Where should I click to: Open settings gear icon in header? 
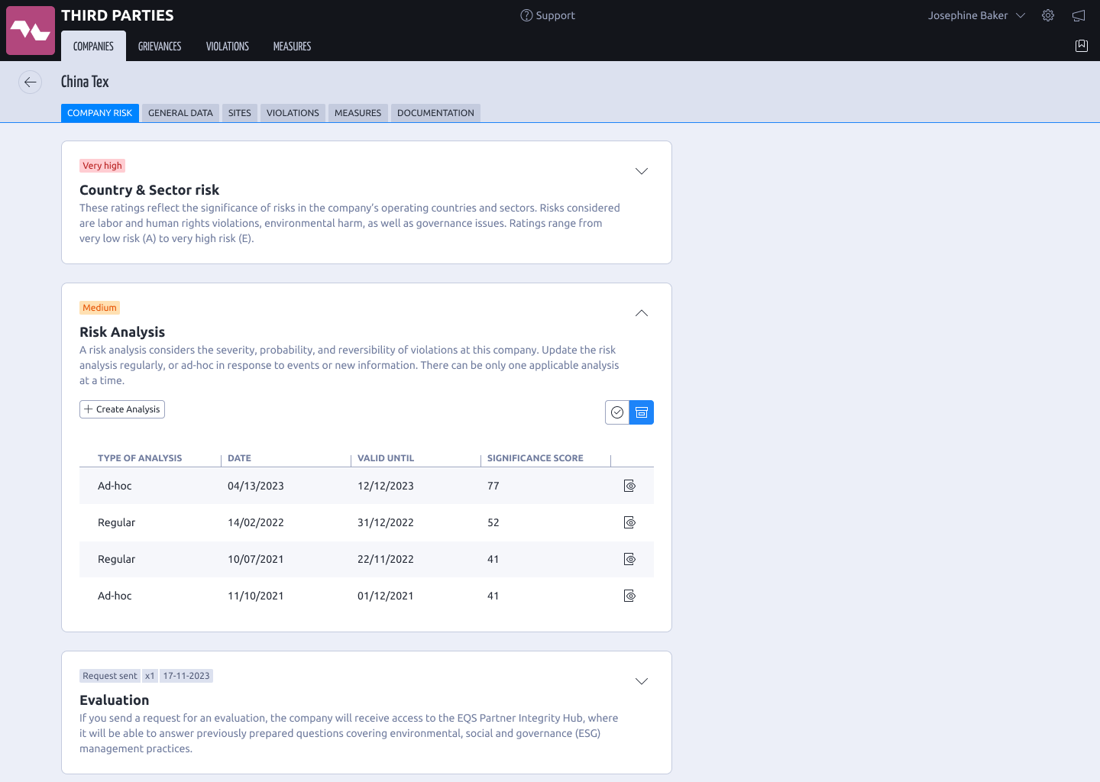pyautogui.click(x=1048, y=15)
